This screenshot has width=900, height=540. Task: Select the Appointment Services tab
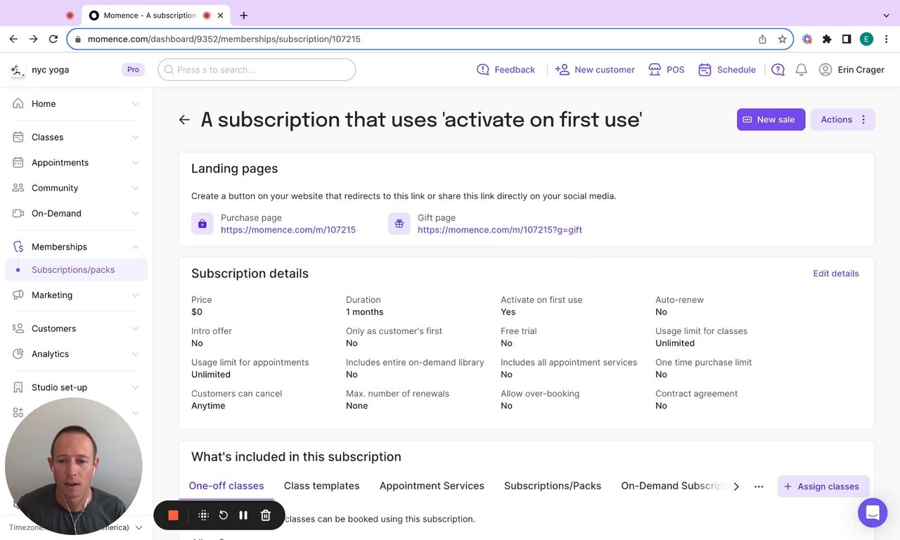click(432, 486)
